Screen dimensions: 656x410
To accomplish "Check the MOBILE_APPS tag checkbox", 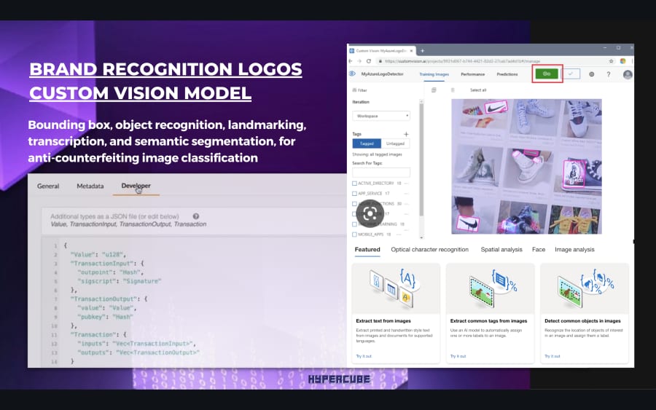I will pyautogui.click(x=355, y=234).
